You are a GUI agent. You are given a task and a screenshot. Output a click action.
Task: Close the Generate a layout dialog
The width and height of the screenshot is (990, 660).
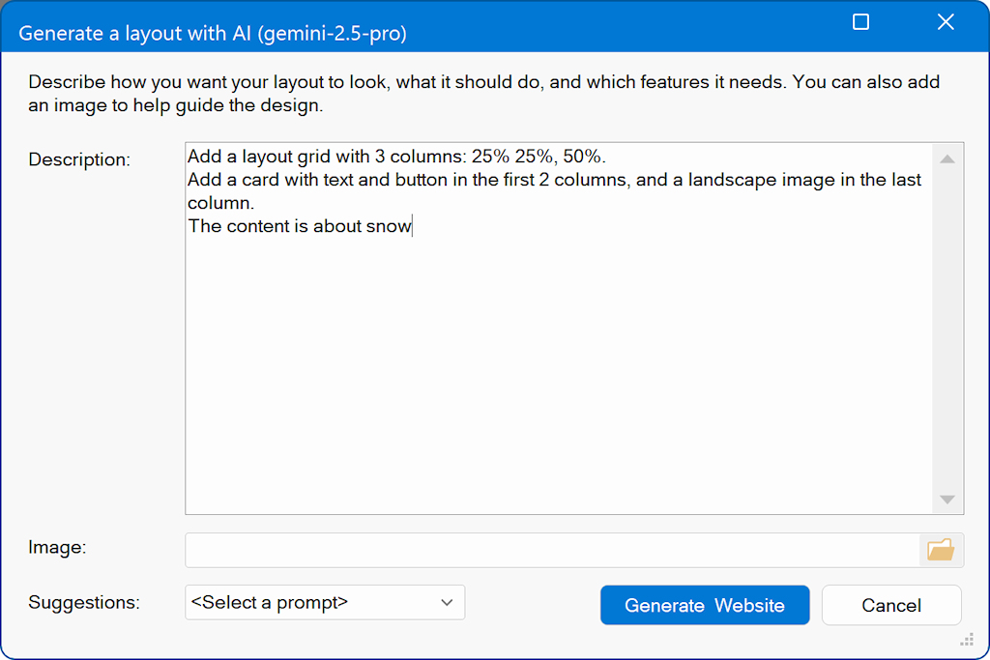946,22
